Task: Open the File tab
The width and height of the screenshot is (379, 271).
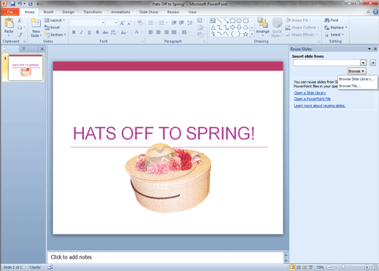Action: [x=10, y=12]
